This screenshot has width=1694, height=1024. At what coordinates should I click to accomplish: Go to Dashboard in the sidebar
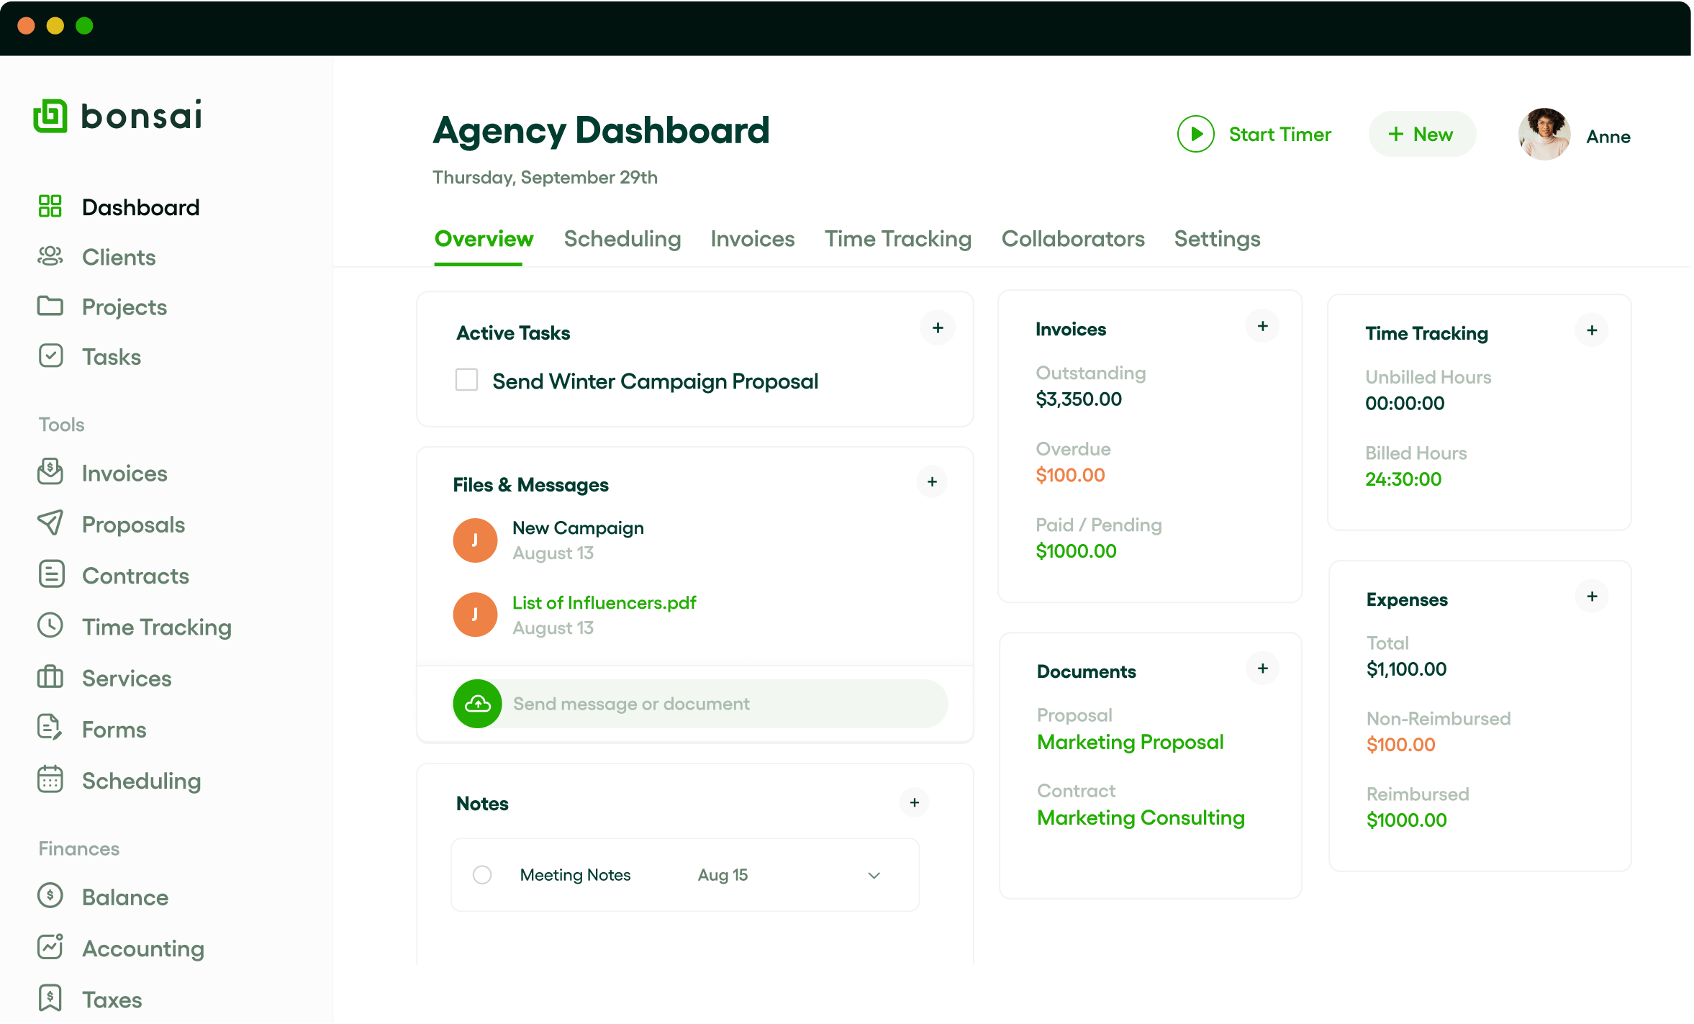coord(140,207)
